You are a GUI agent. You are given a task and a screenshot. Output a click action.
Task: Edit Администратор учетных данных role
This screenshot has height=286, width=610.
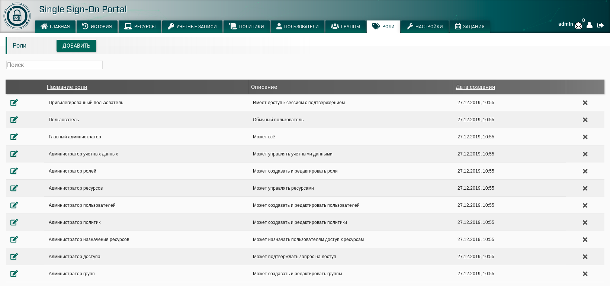[14, 154]
